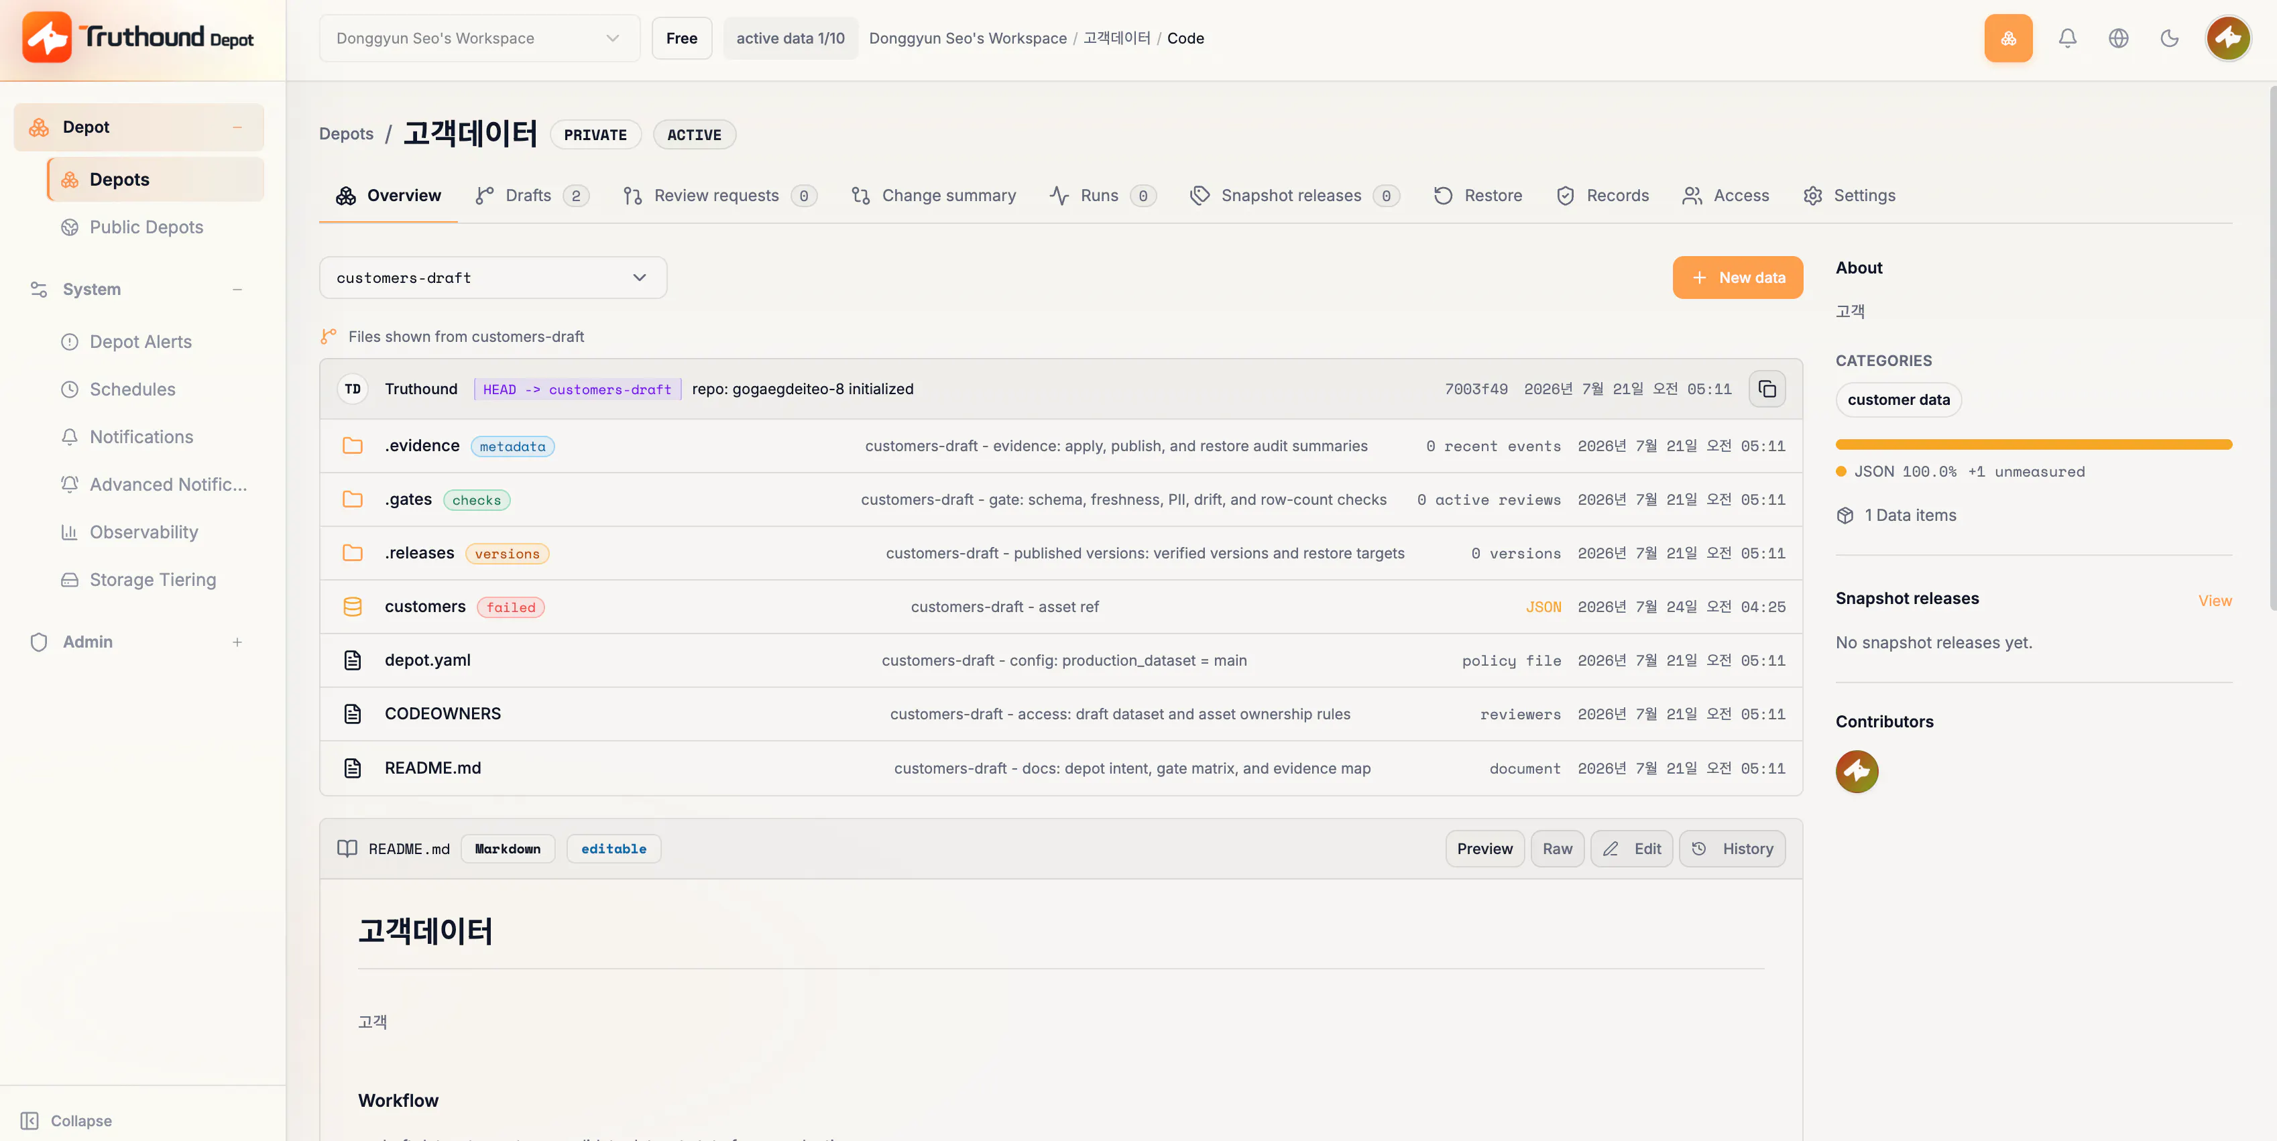Collapse the System sidebar section

[237, 289]
